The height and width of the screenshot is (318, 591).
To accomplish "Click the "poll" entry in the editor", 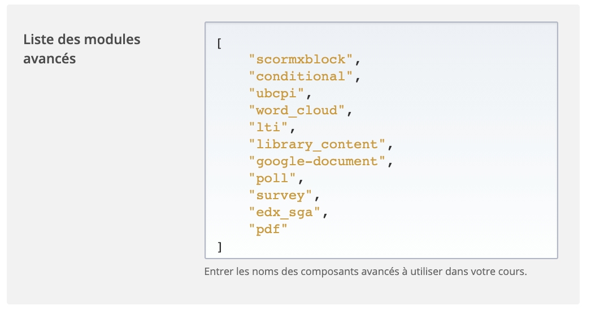I will 272,178.
